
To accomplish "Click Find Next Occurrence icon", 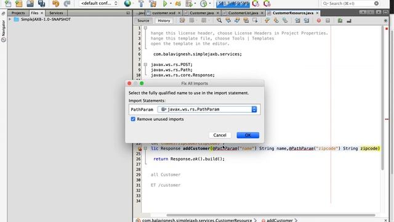I will point(237,20).
